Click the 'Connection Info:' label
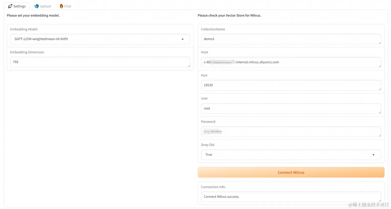 [x=213, y=187]
